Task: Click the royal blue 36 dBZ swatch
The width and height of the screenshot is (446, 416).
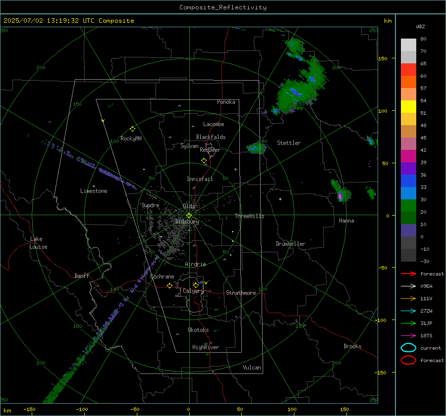Action: point(408,181)
